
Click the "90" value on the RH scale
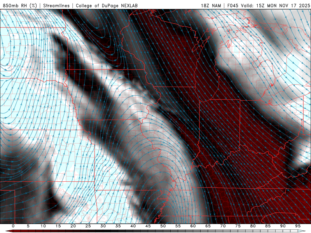[x=283, y=226]
